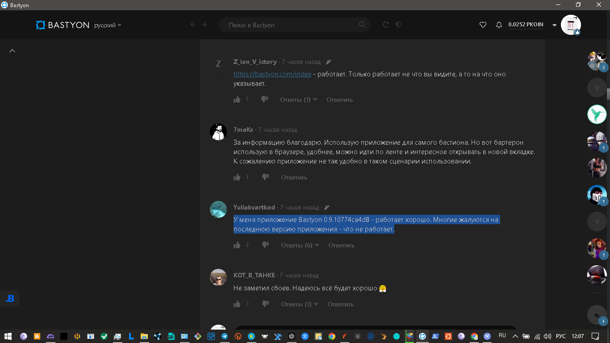Open notifications bell icon
This screenshot has height=343, width=610.
point(499,25)
